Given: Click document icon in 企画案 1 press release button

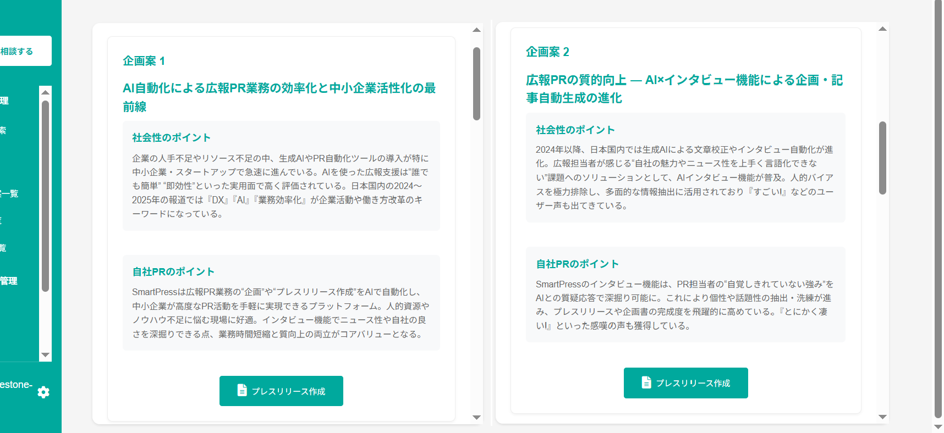Looking at the screenshot, I should tap(242, 390).
